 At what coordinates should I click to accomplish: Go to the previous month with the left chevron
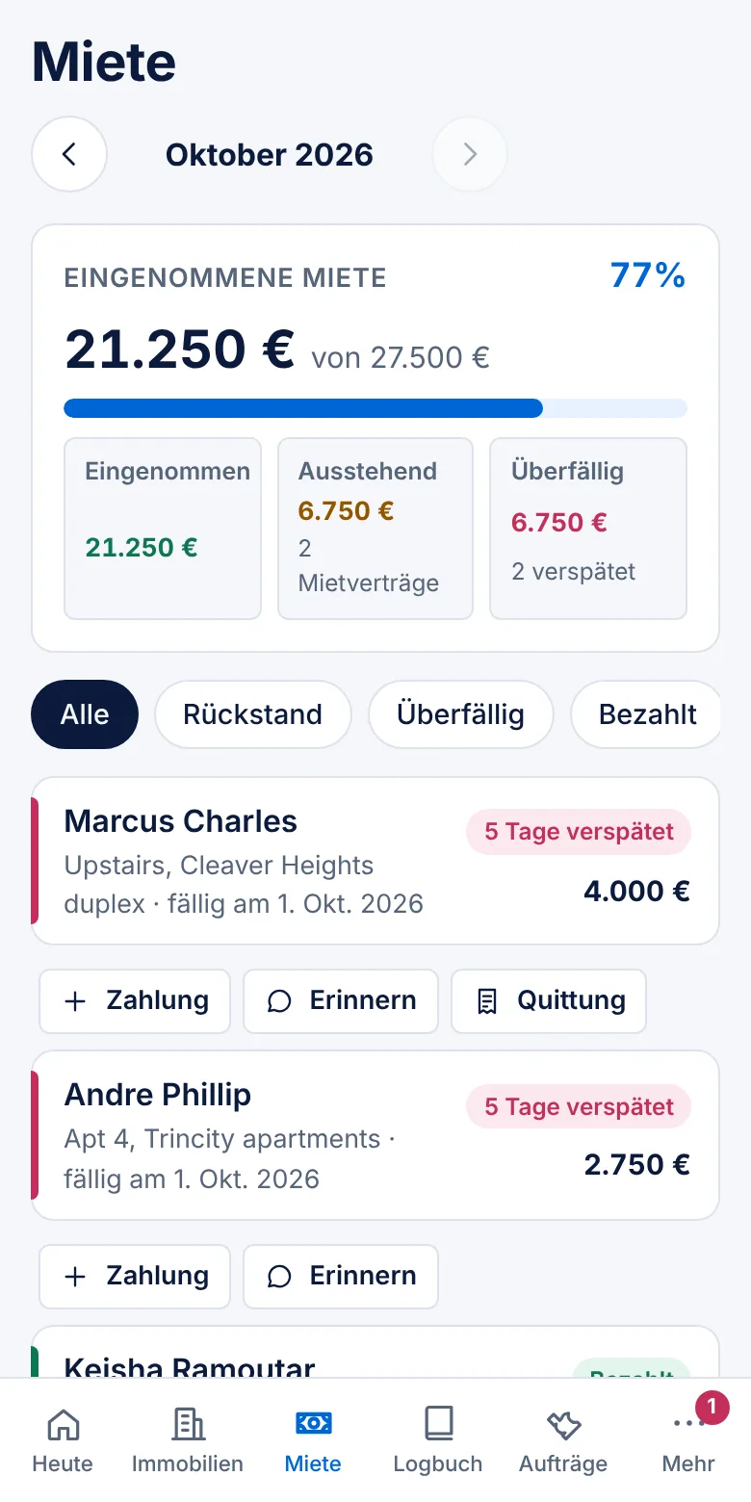pos(69,154)
